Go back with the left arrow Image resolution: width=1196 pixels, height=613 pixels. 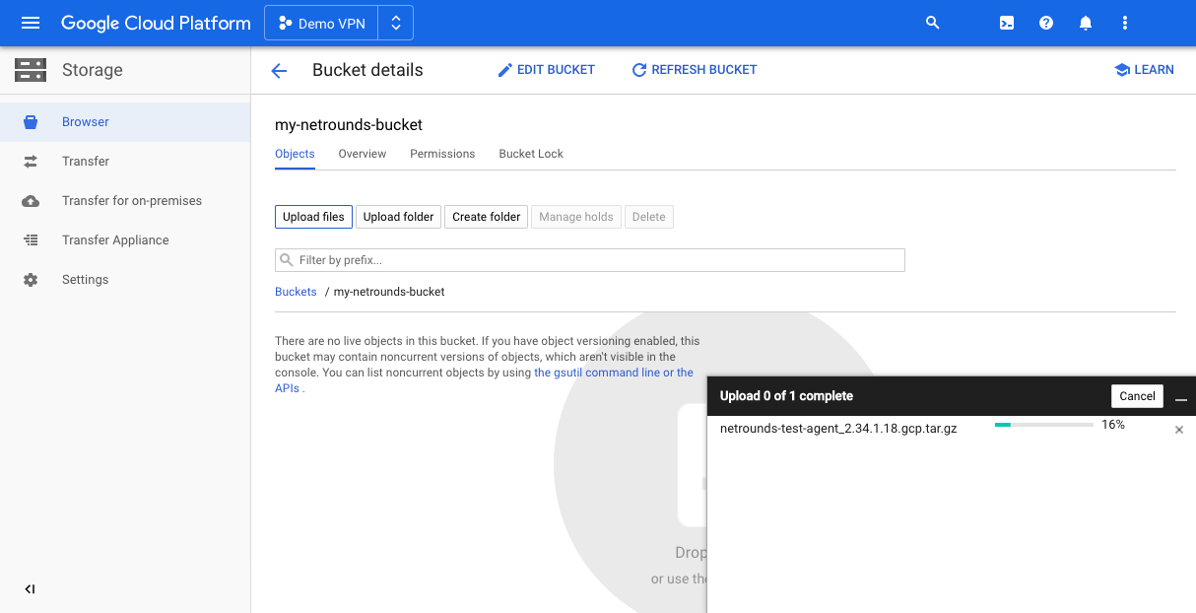279,70
